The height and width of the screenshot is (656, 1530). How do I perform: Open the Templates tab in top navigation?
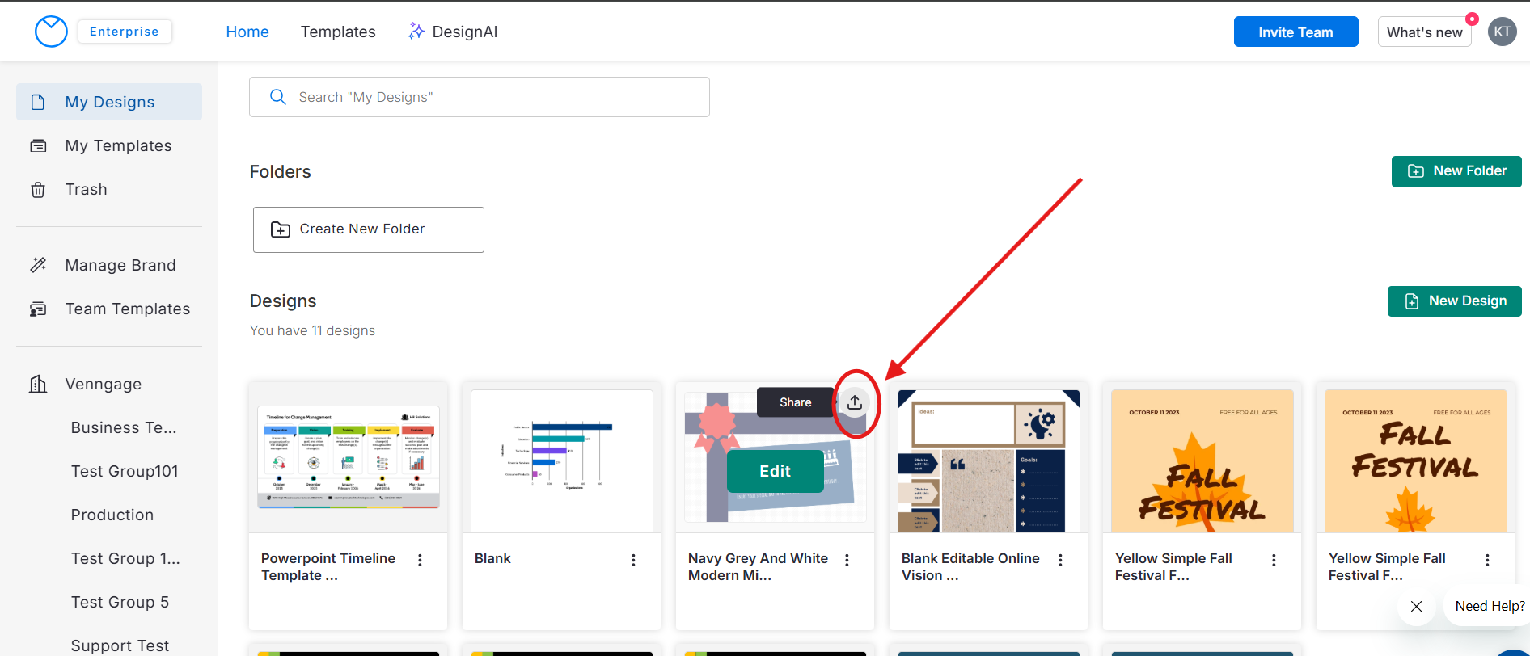(x=338, y=32)
